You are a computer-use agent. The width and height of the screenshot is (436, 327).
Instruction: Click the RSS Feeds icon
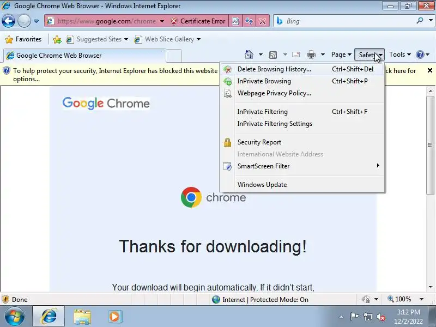pos(273,55)
